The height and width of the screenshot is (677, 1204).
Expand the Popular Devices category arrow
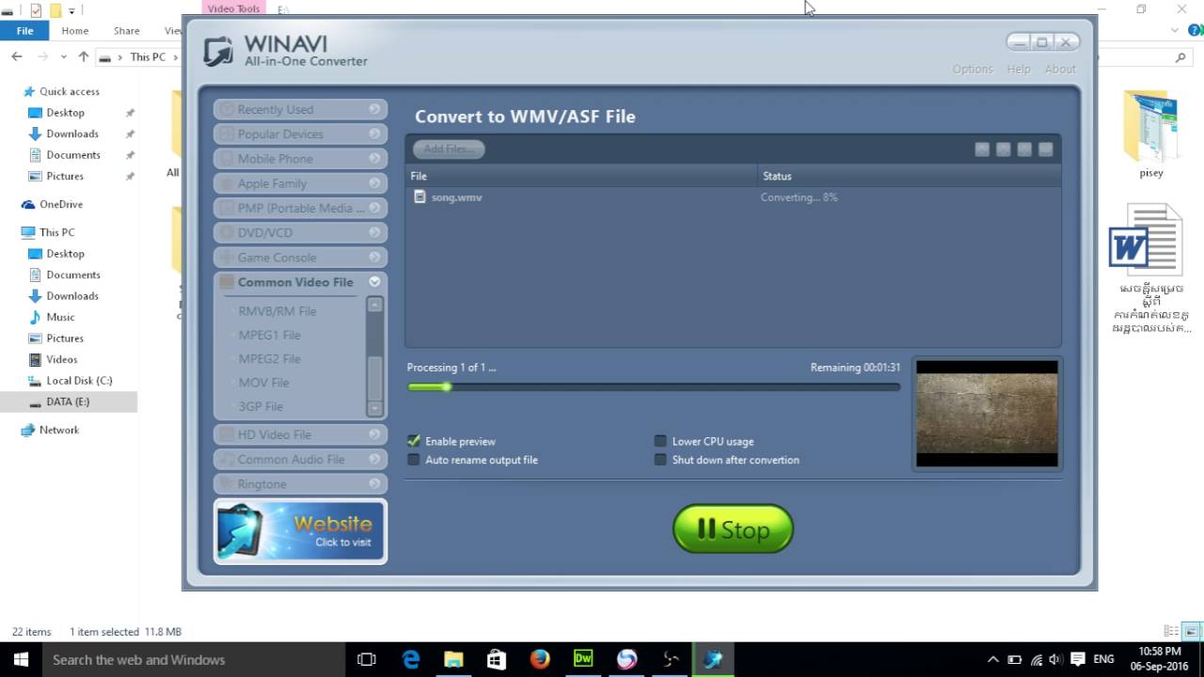[x=374, y=134]
